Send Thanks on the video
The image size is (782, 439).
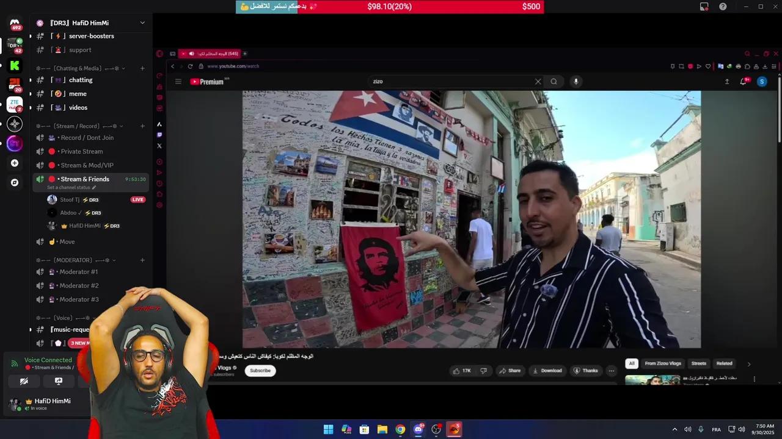(585, 371)
